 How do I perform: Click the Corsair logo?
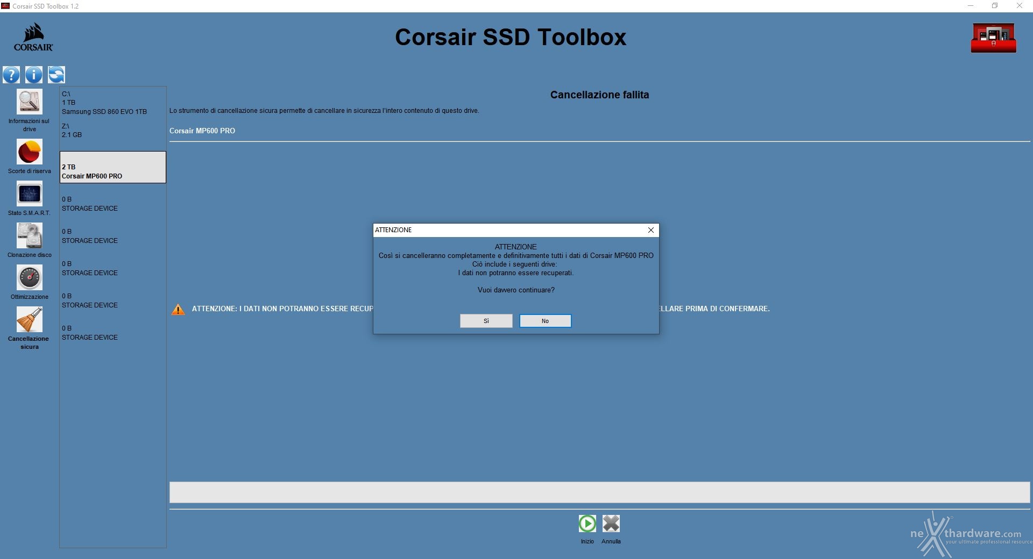click(x=33, y=37)
